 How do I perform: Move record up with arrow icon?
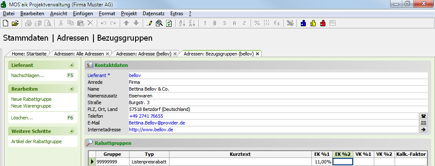126,23
